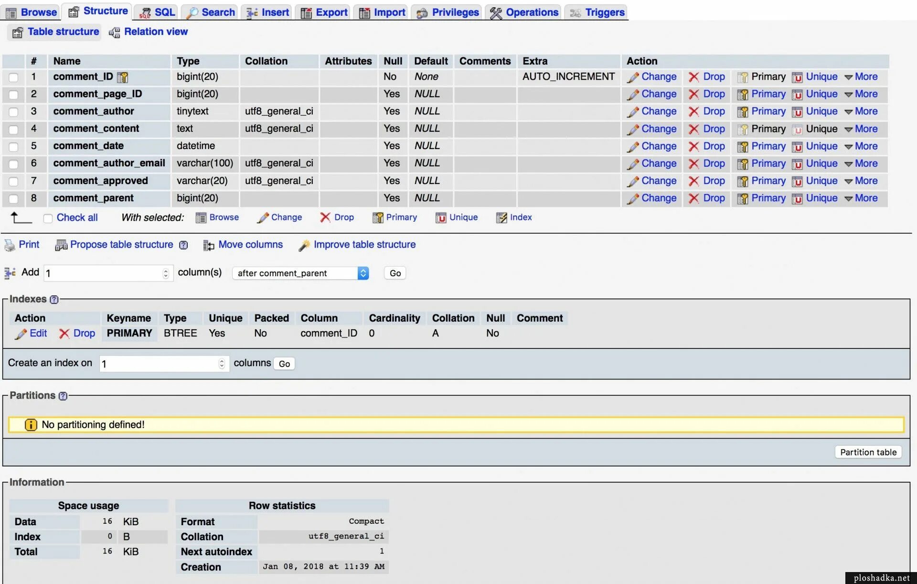Open the More dropdown for comment_ID row
The height and width of the screenshot is (584, 917).
tap(861, 77)
